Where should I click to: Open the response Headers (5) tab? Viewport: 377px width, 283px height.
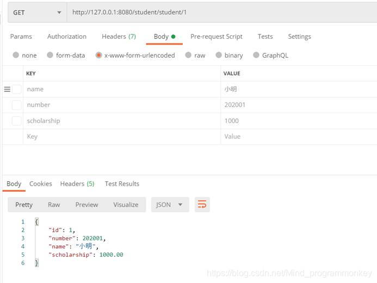click(x=77, y=184)
